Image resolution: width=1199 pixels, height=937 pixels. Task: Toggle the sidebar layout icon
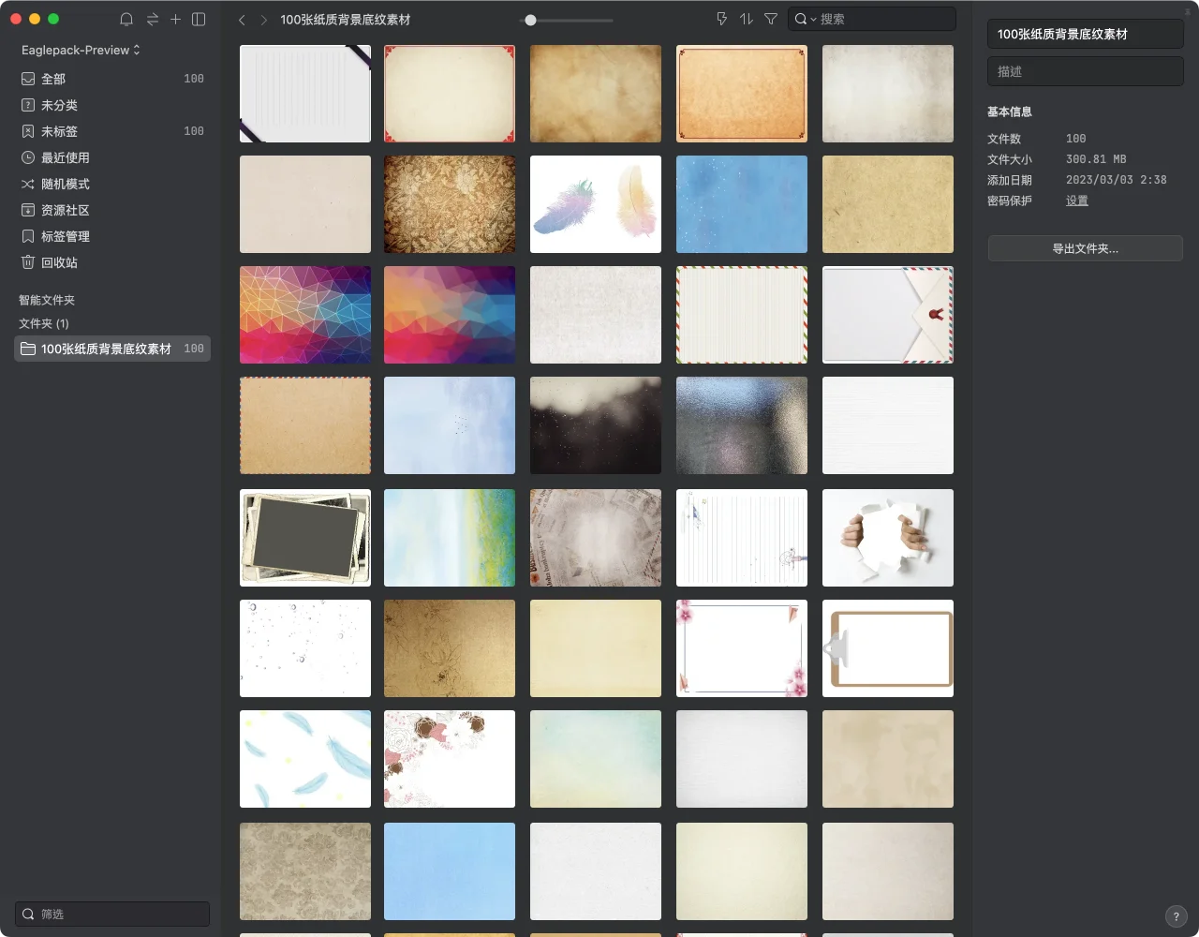coord(199,20)
